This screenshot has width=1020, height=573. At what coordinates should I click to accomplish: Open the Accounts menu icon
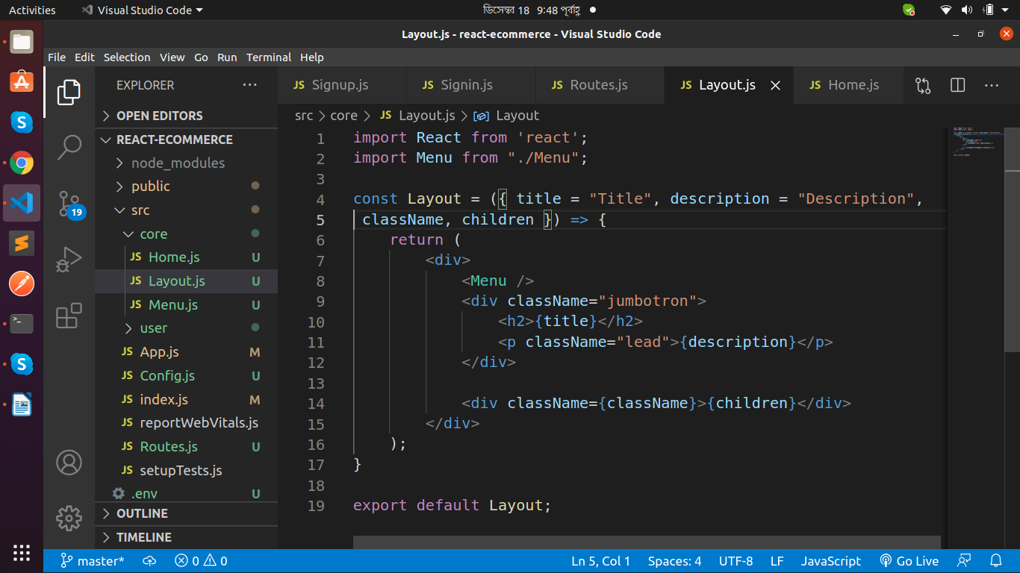pos(69,463)
